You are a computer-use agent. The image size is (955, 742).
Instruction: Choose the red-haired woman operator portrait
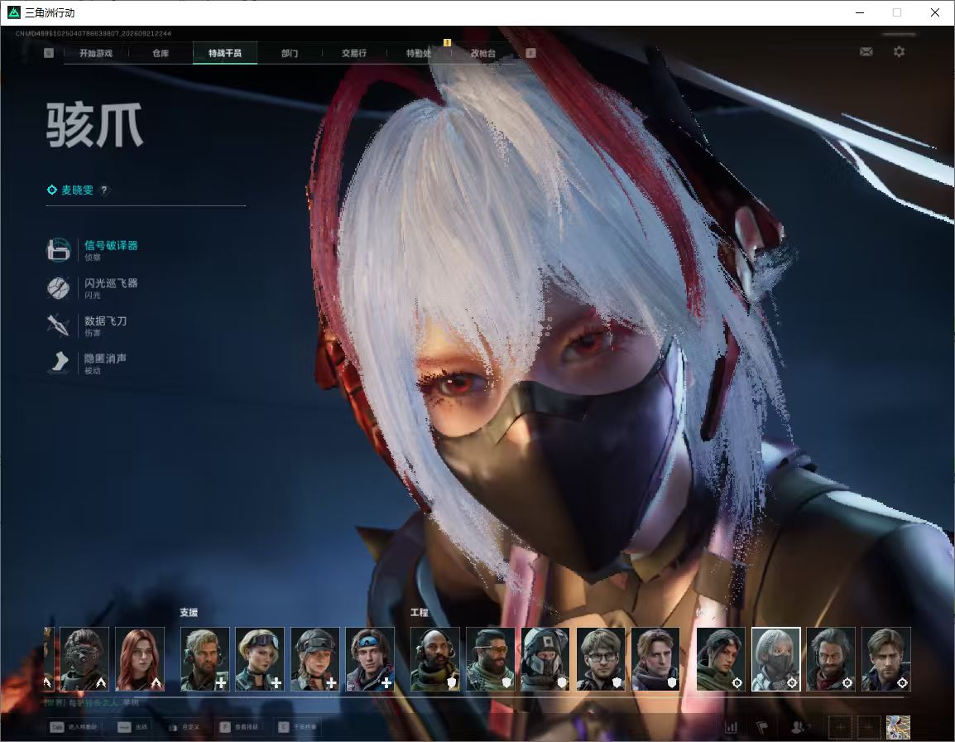pyautogui.click(x=140, y=659)
